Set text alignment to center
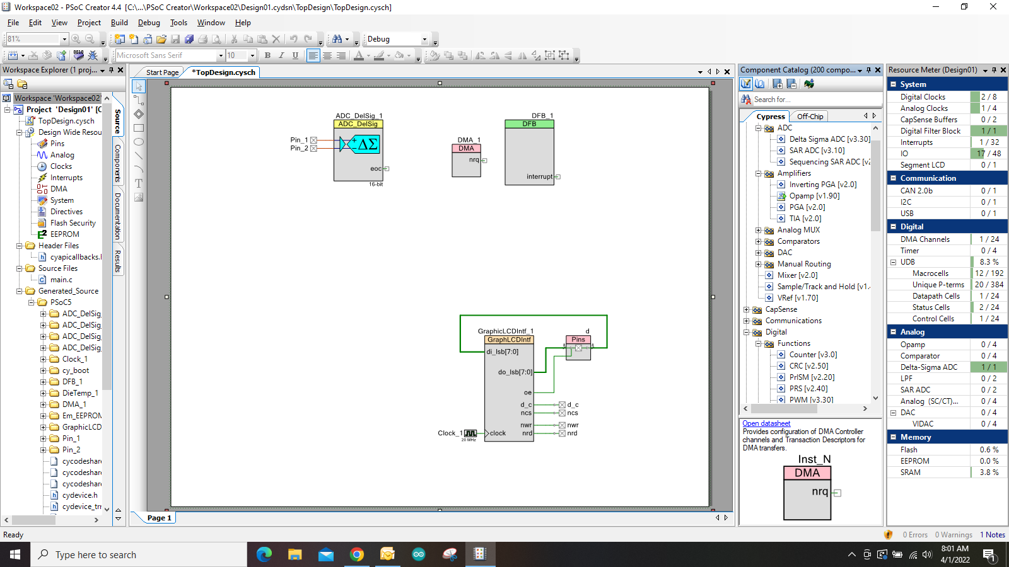The height and width of the screenshot is (567, 1009). point(327,55)
